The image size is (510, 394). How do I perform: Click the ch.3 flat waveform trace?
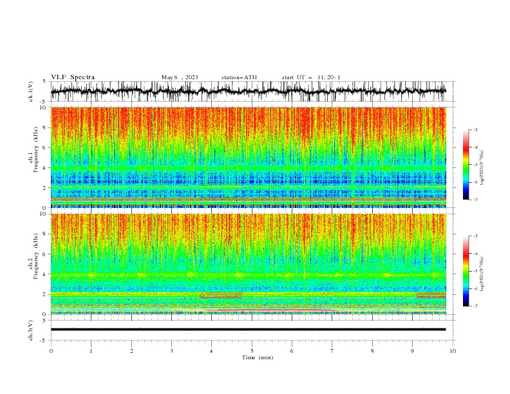pos(249,330)
